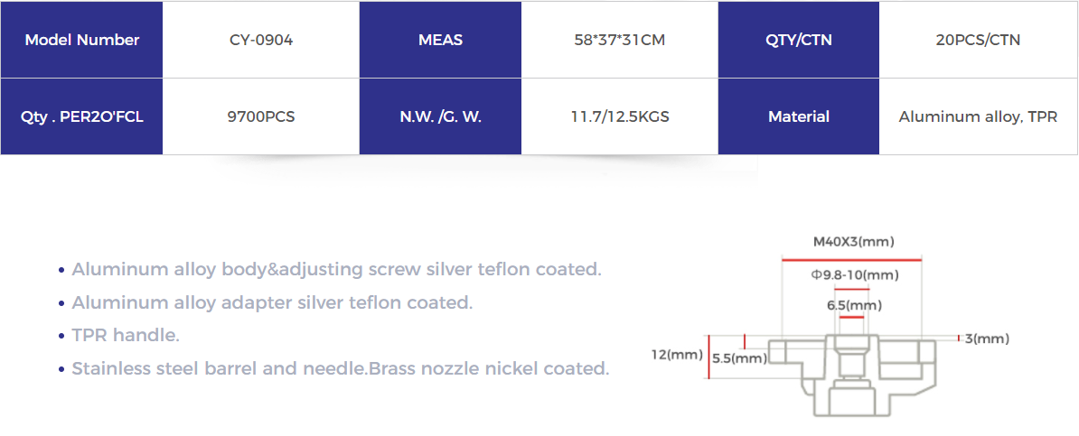Image resolution: width=1079 pixels, height=436 pixels.
Task: Select the CY-0904 model value cell
Action: coord(261,40)
